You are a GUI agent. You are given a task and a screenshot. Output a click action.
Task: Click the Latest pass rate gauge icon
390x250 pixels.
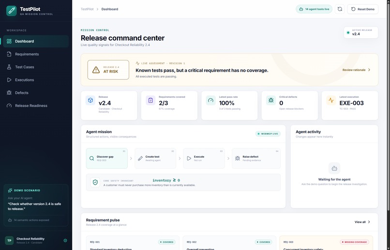pyautogui.click(x=210, y=100)
